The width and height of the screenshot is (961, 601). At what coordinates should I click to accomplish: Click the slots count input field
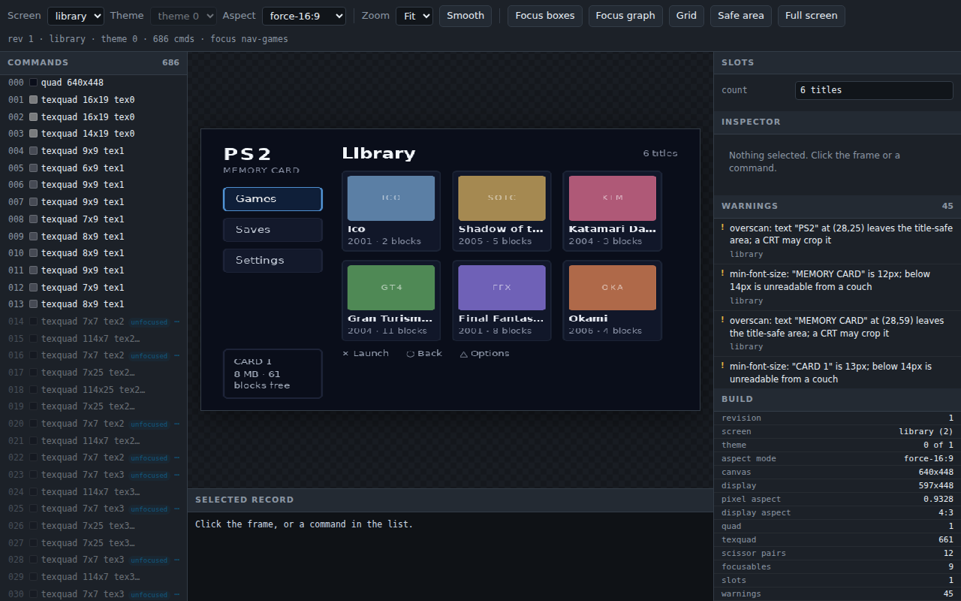(874, 90)
